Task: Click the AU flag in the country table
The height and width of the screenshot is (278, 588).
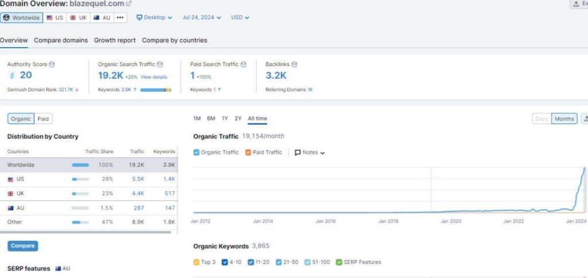Action: [x=10, y=208]
